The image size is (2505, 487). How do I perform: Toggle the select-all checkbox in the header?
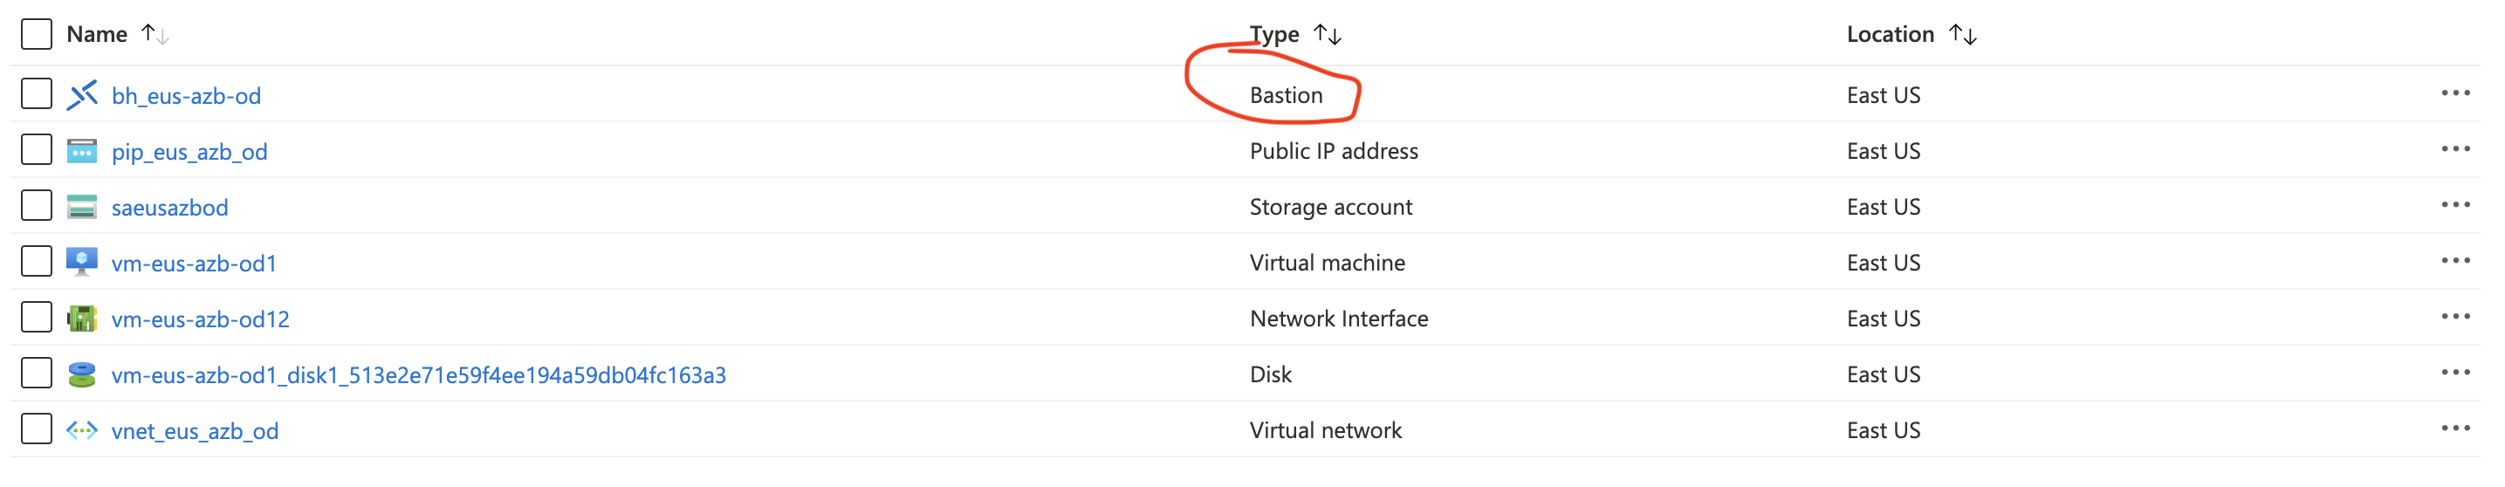coord(36,34)
